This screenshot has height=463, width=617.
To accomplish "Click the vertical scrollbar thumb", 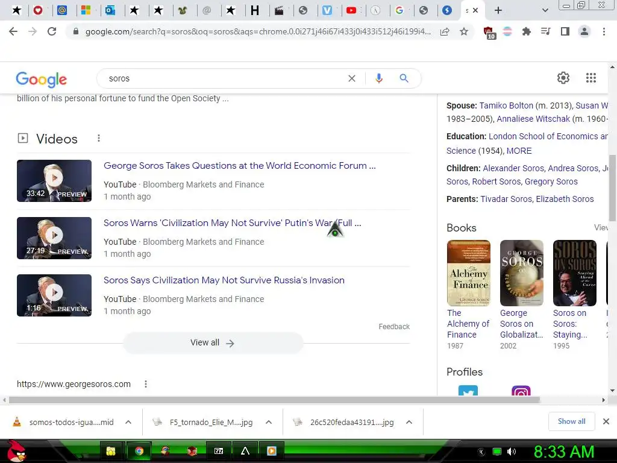I will click(x=612, y=188).
